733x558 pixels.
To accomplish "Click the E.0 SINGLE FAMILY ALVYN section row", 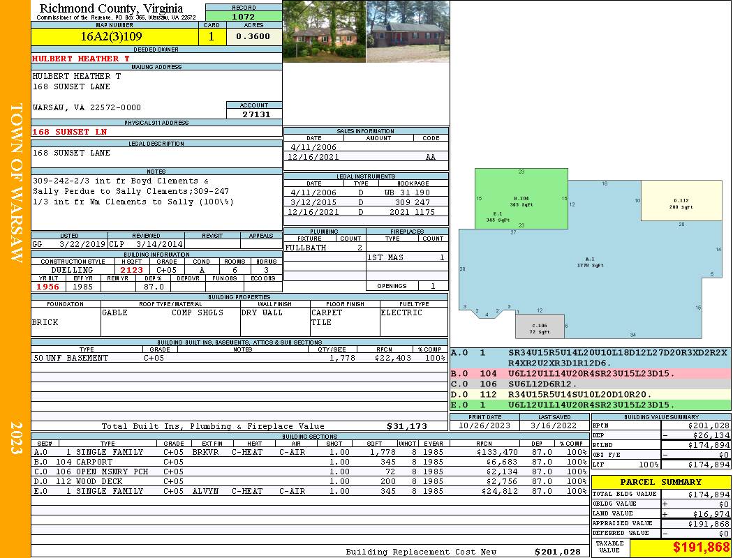I will (x=311, y=491).
